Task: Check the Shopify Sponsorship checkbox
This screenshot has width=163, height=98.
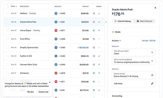Action: coord(8,47)
